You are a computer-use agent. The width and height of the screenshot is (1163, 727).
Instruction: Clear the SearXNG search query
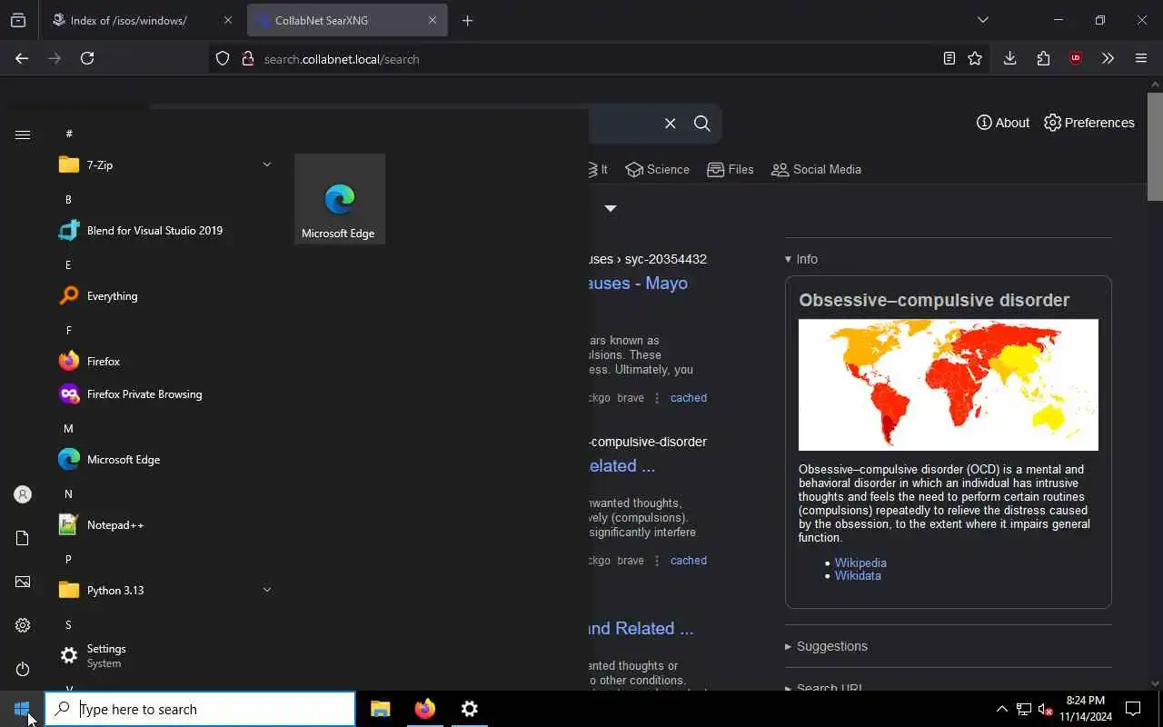tap(670, 124)
